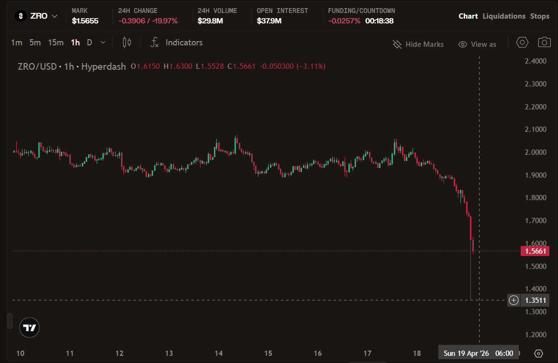
Task: Click the crosshair price label 1.3511
Action: 535,300
